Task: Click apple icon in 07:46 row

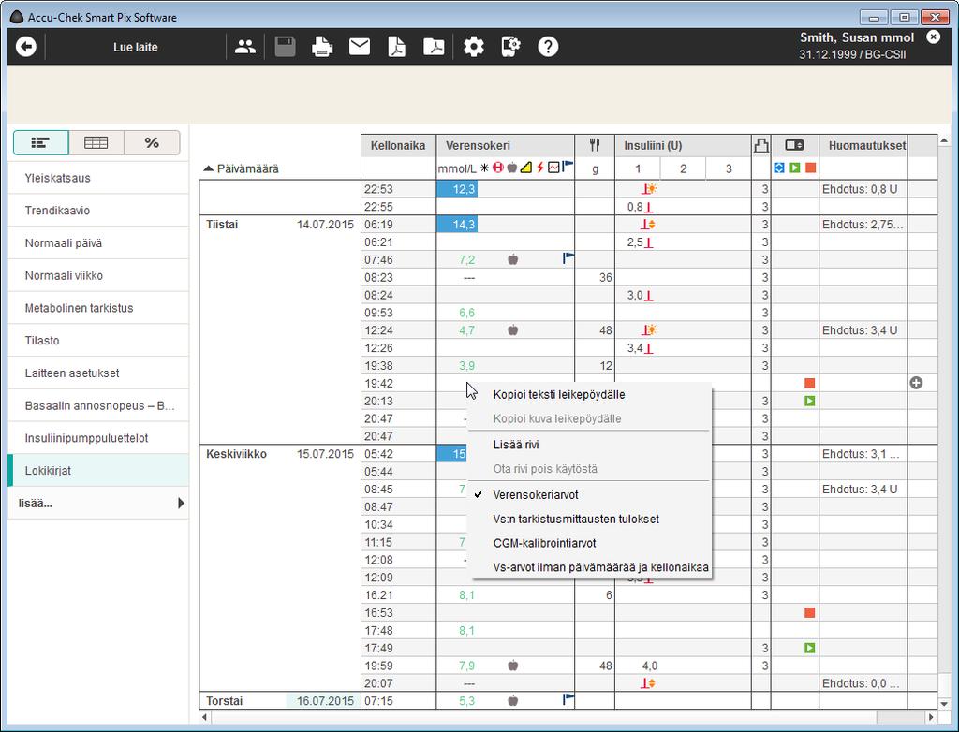Action: [x=513, y=259]
